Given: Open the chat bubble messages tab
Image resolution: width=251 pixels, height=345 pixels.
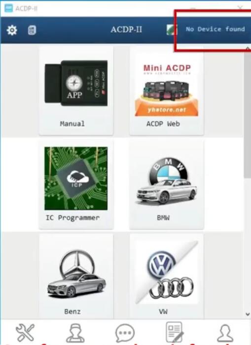Looking at the screenshot, I should click(x=125, y=333).
